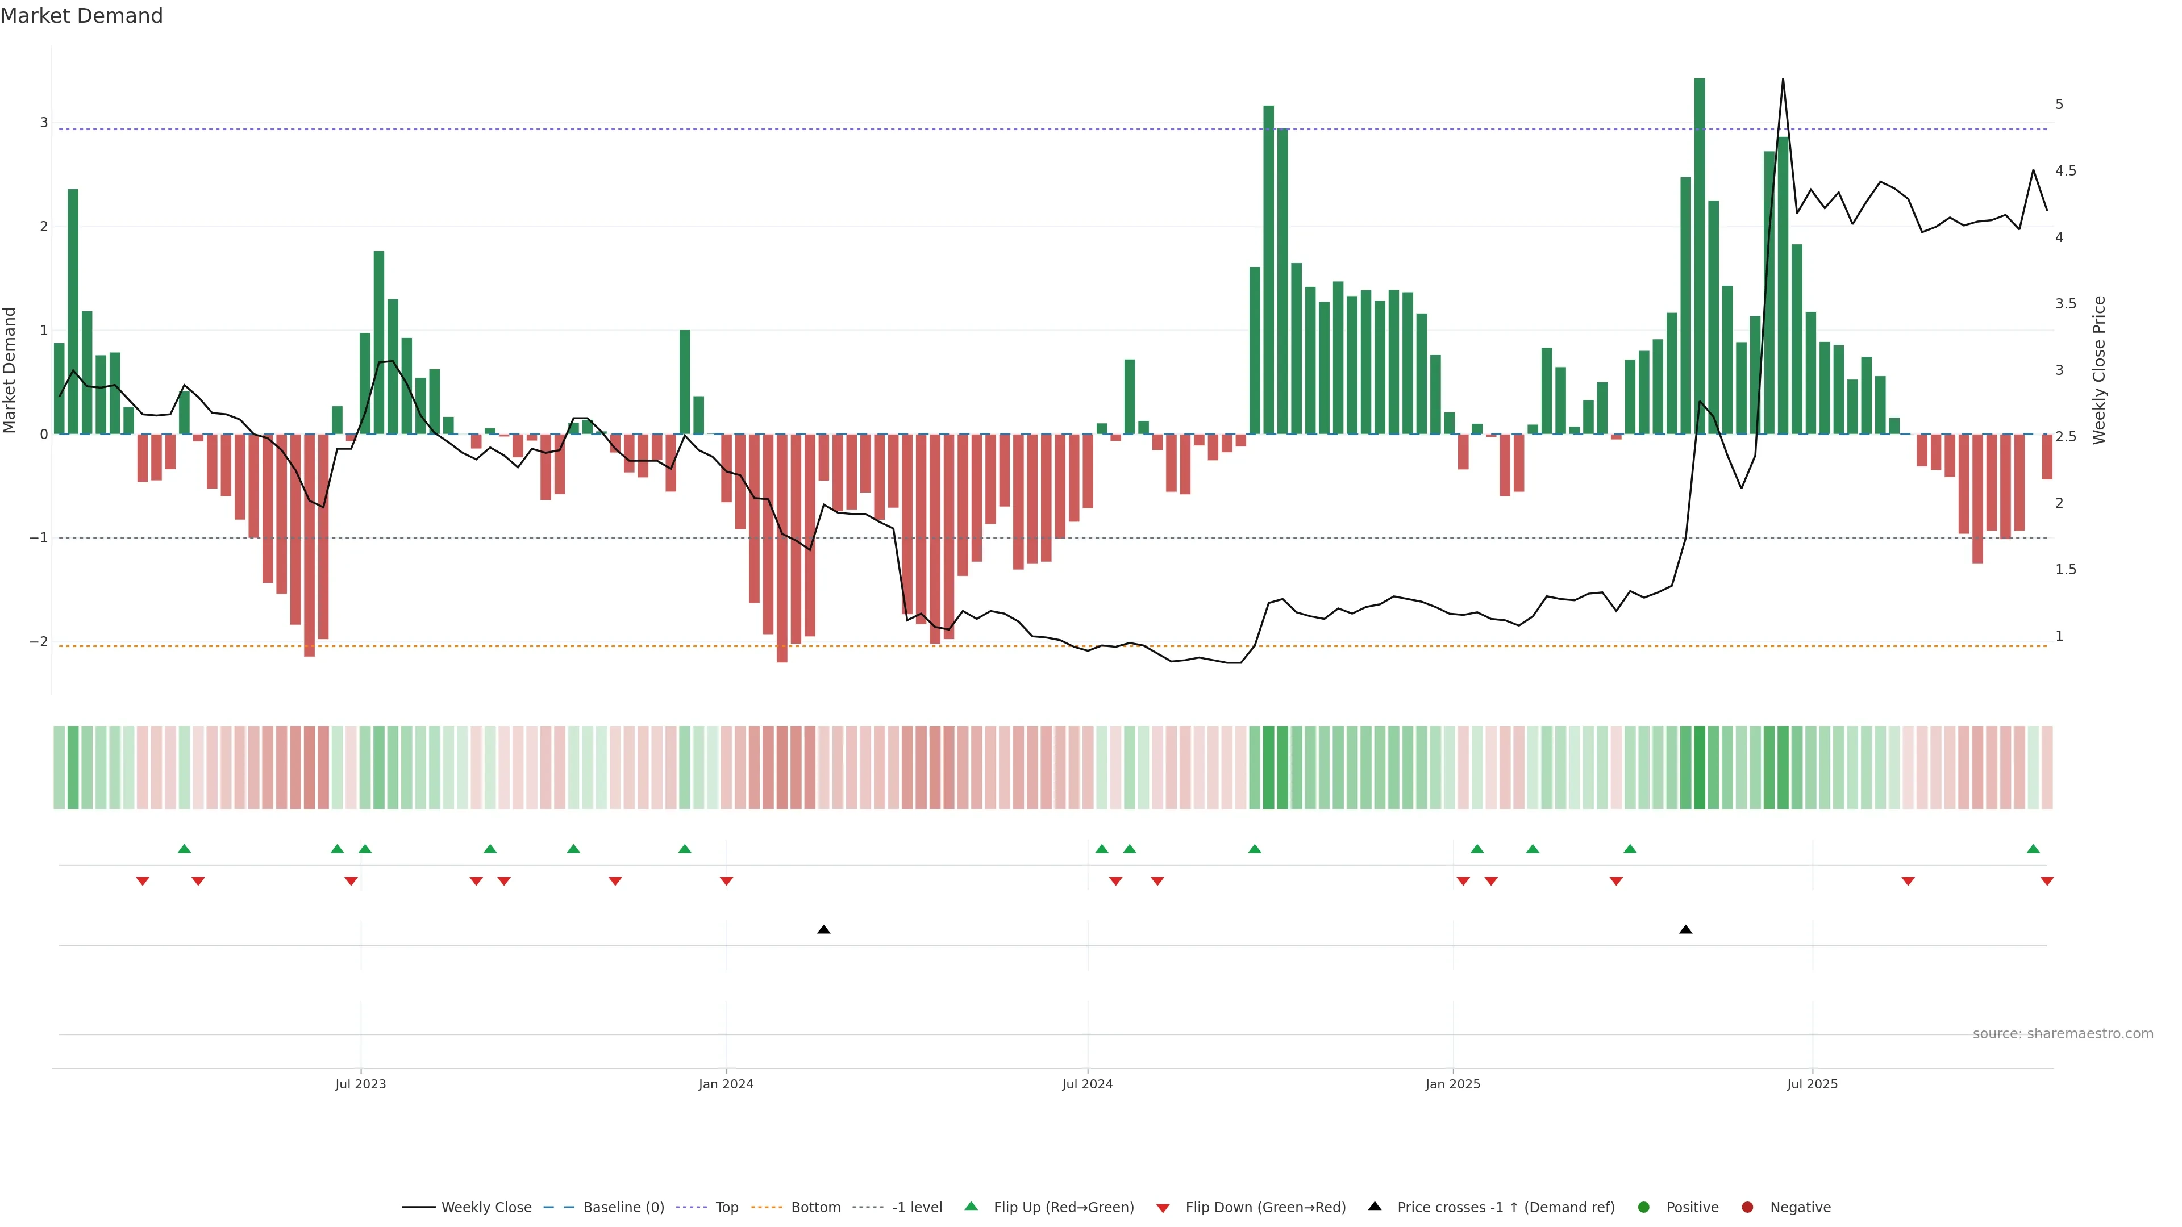The image size is (2182, 1227).
Task: Click the Flip Down red triangle legend icon
Action: point(1163,1208)
